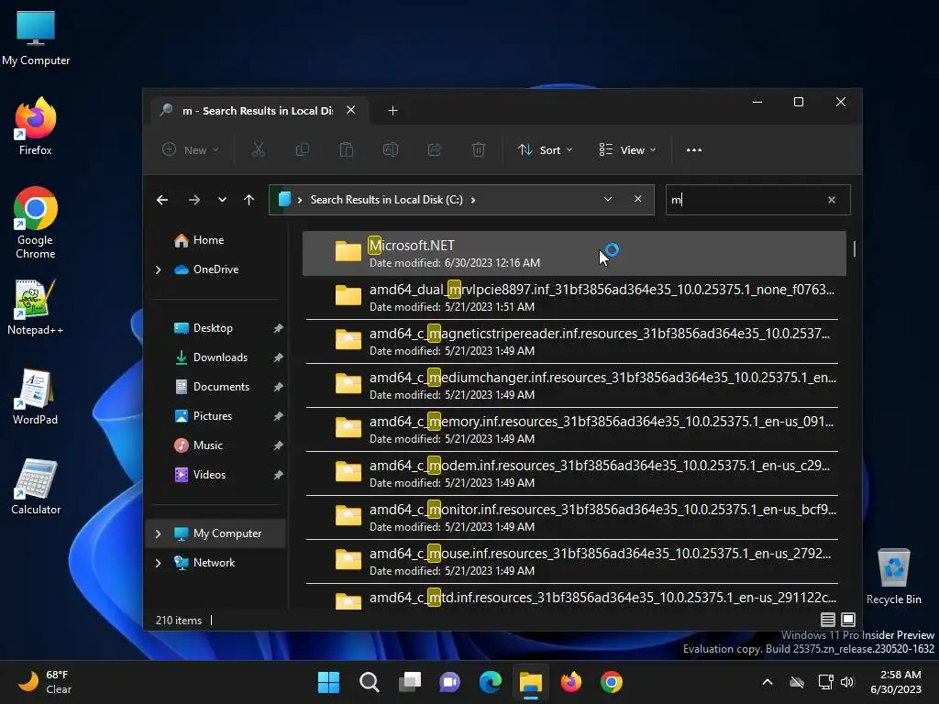Select the search results tab
The height and width of the screenshot is (704, 939).
(x=258, y=111)
